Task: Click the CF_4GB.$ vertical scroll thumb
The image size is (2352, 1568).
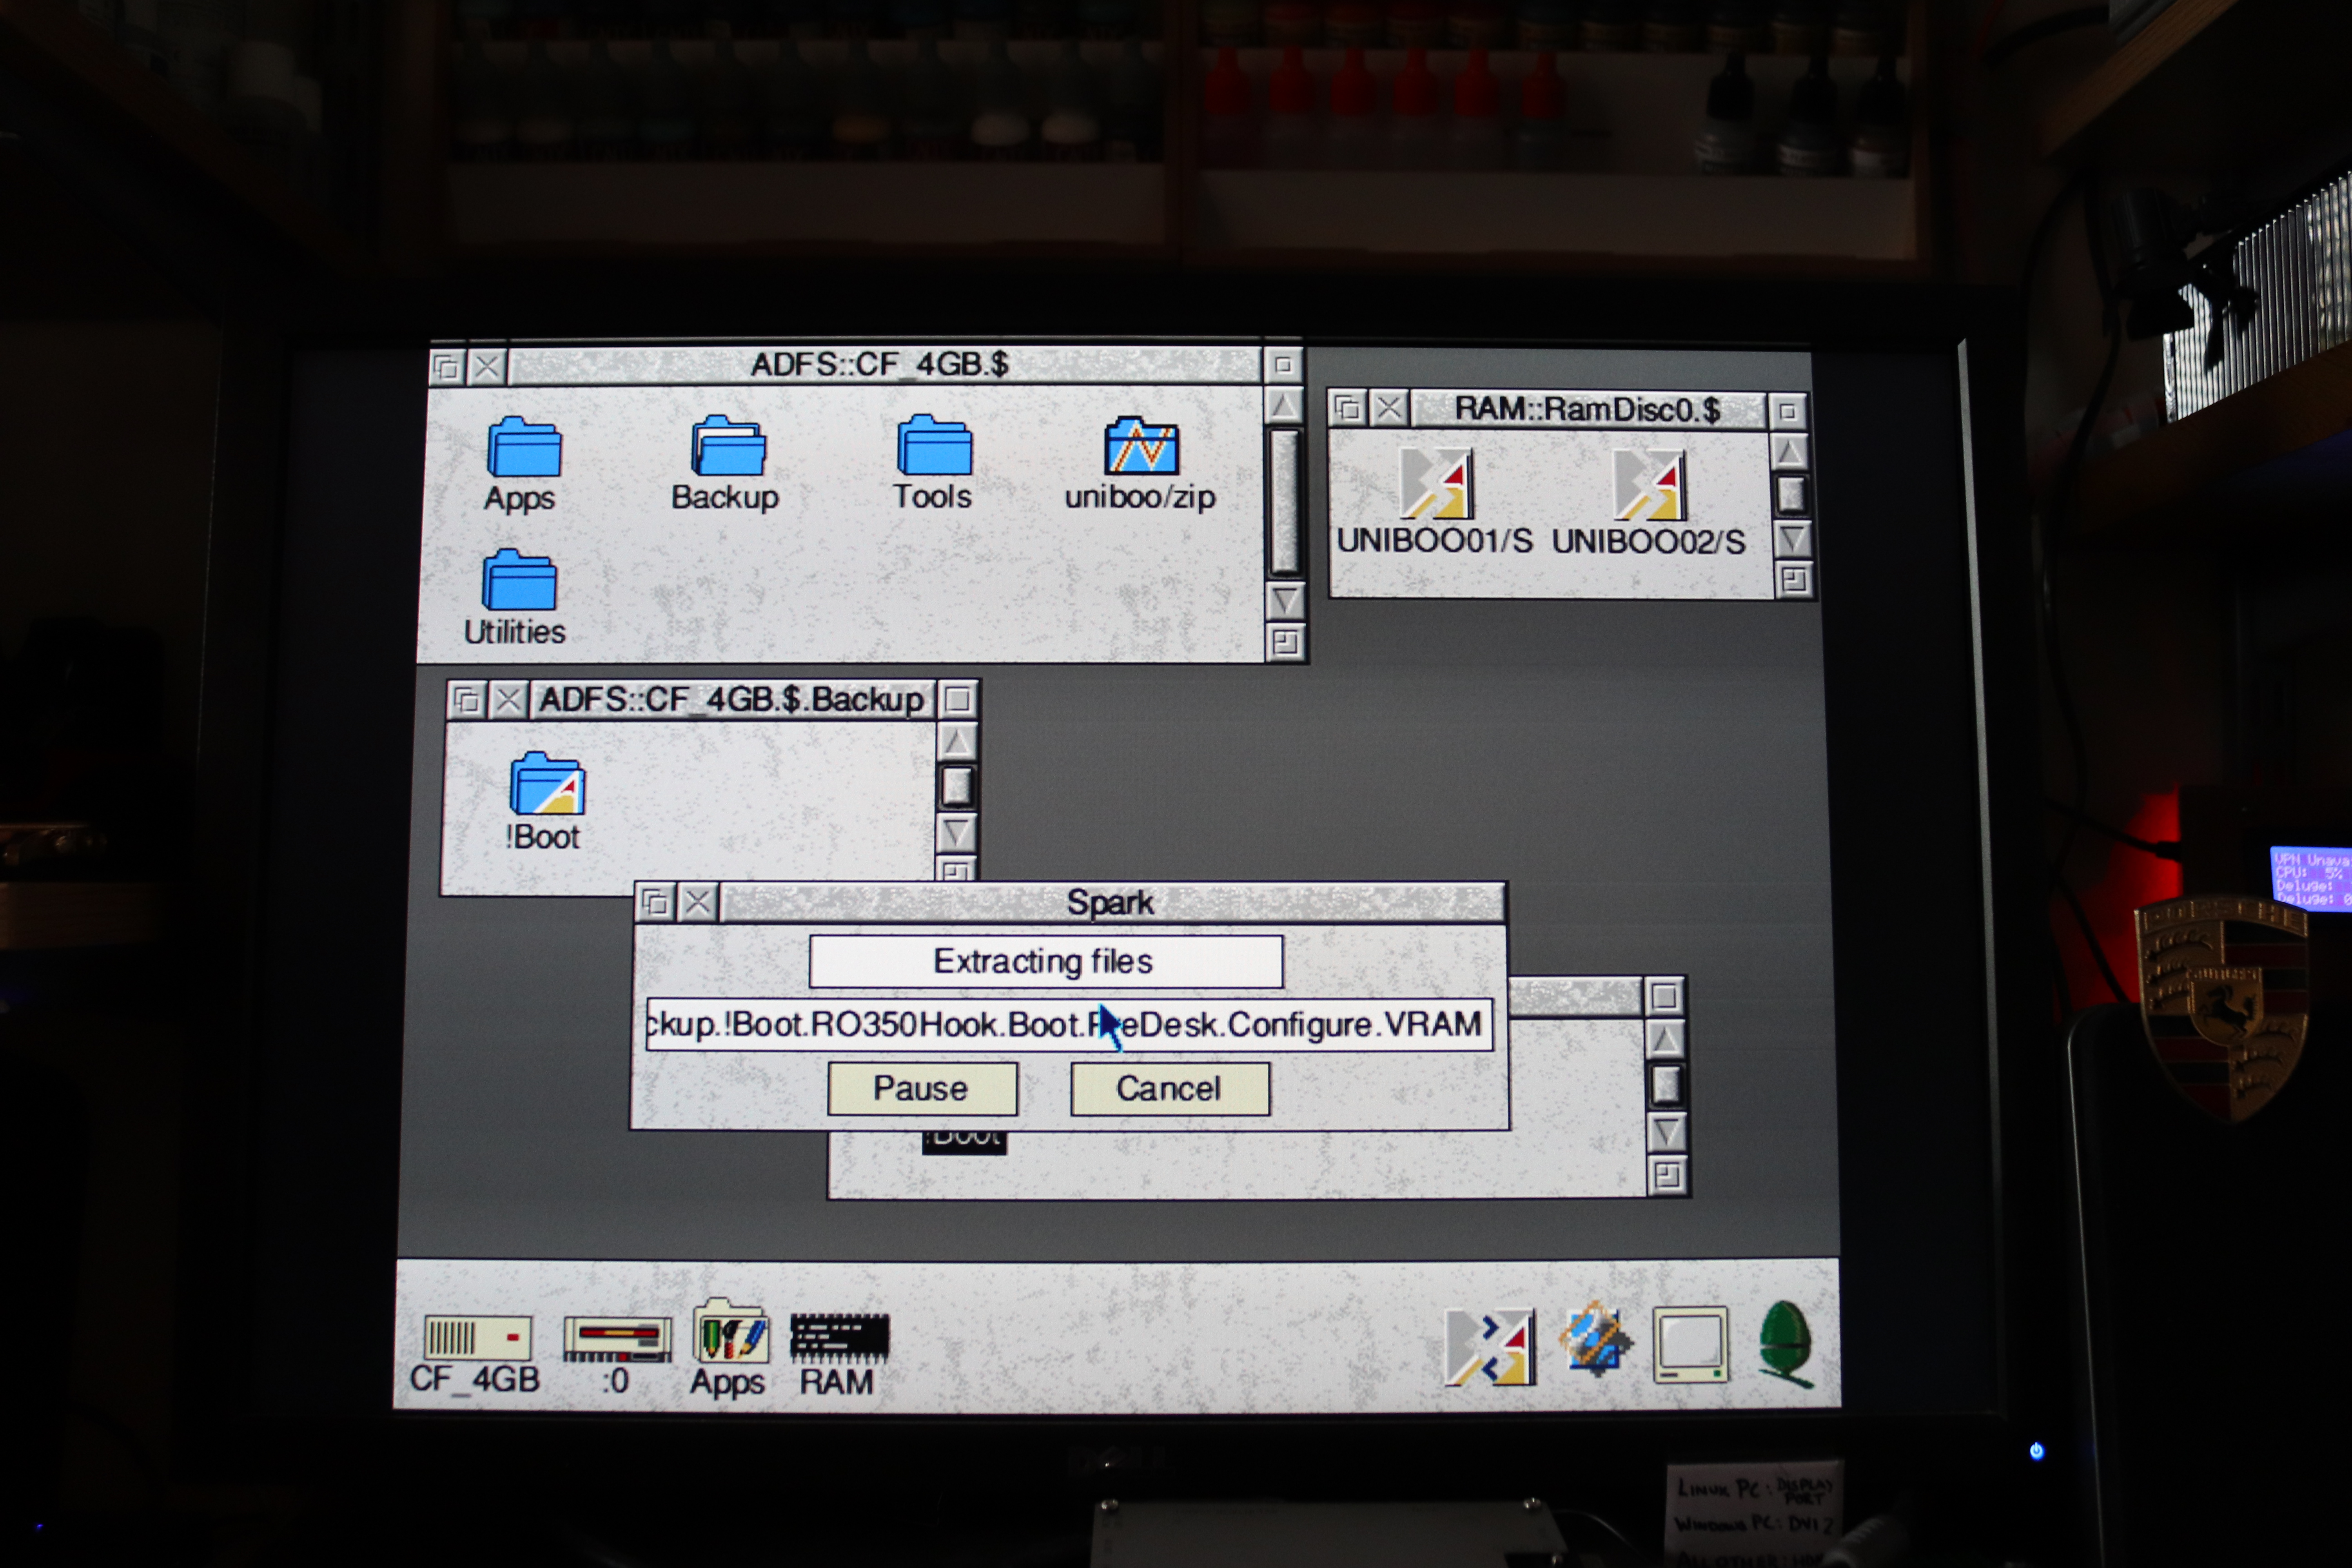Action: tap(1284, 502)
